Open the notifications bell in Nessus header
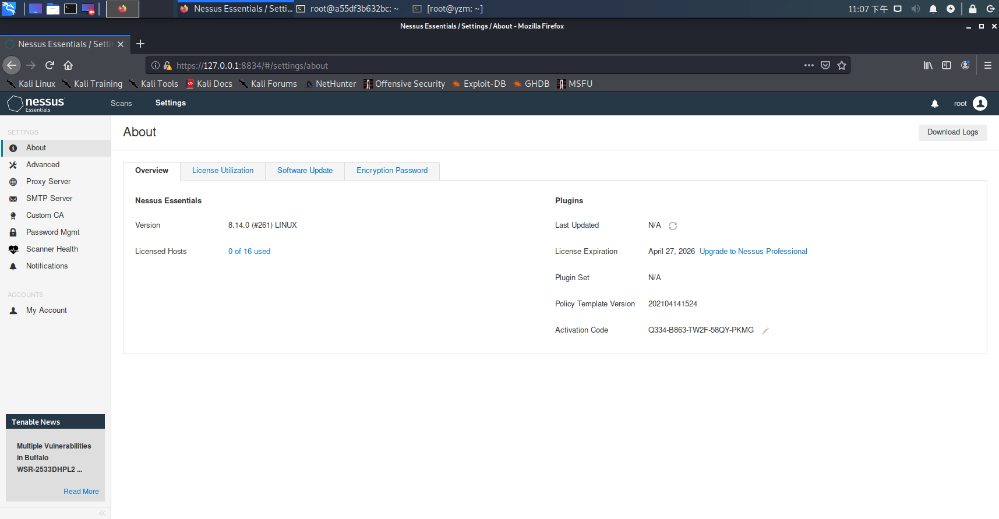 click(935, 104)
